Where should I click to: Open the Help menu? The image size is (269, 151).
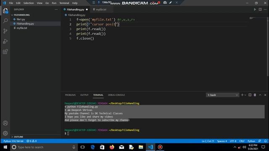[x=75, y=3]
